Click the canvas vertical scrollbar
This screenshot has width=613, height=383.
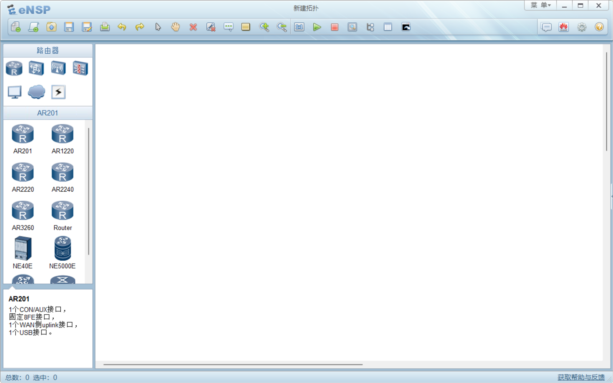[606, 102]
